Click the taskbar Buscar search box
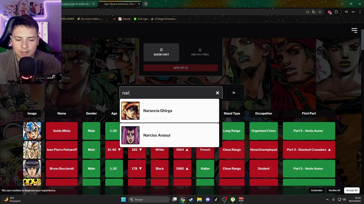 point(149,199)
